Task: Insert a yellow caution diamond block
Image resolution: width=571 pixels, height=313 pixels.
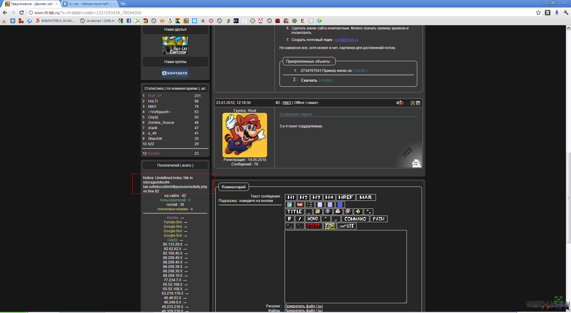Action: 358,212
